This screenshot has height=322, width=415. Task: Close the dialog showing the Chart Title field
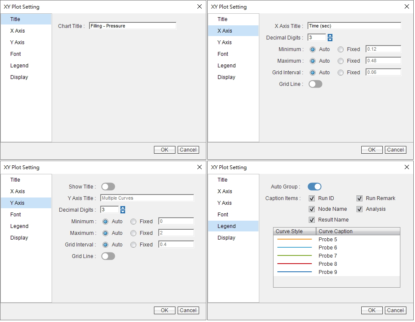[x=199, y=6]
